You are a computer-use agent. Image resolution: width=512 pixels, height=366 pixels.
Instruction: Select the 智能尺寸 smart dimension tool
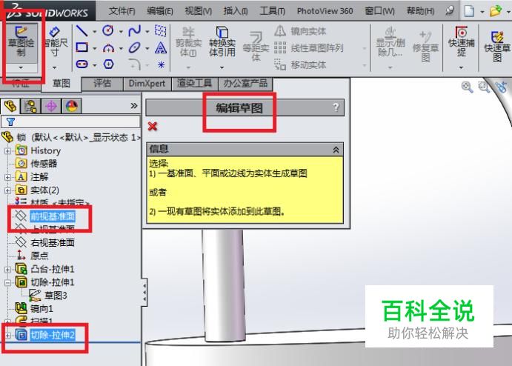pyautogui.click(x=55, y=43)
